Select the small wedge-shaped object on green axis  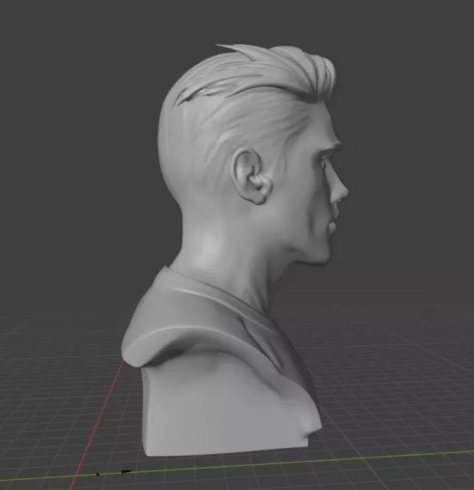click(127, 472)
